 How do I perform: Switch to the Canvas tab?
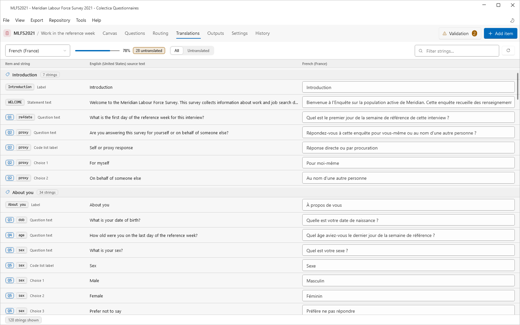[110, 33]
